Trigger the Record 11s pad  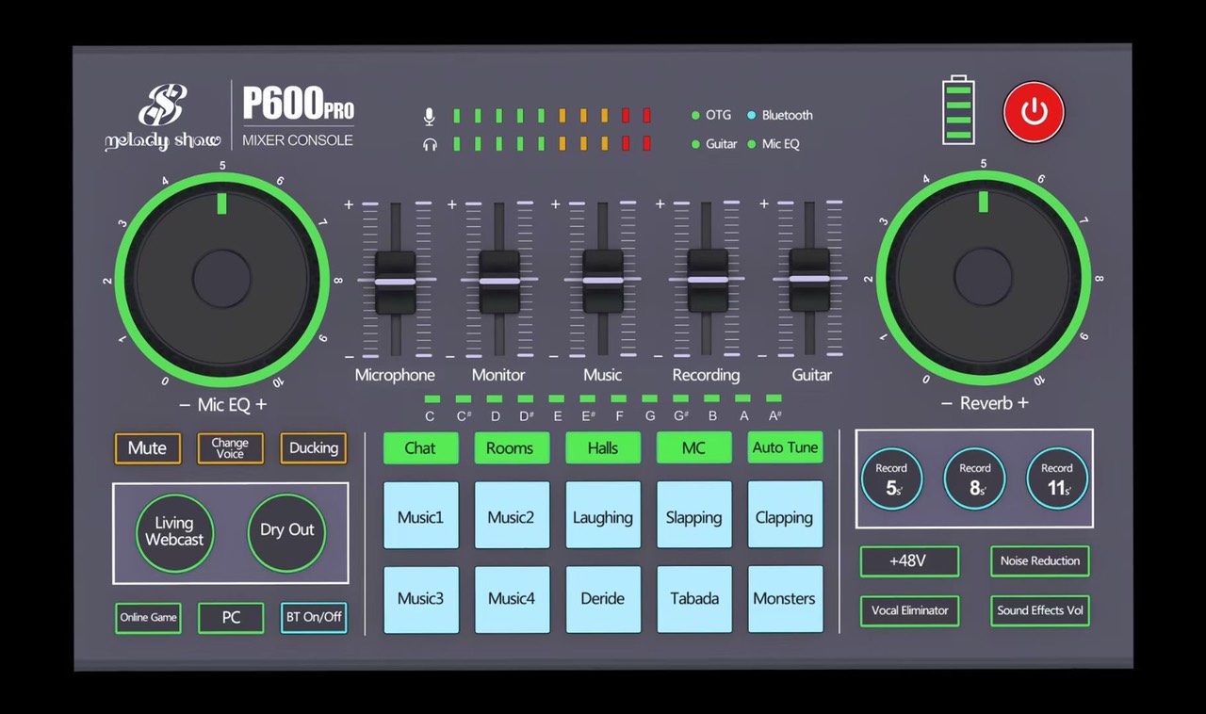point(1057,479)
